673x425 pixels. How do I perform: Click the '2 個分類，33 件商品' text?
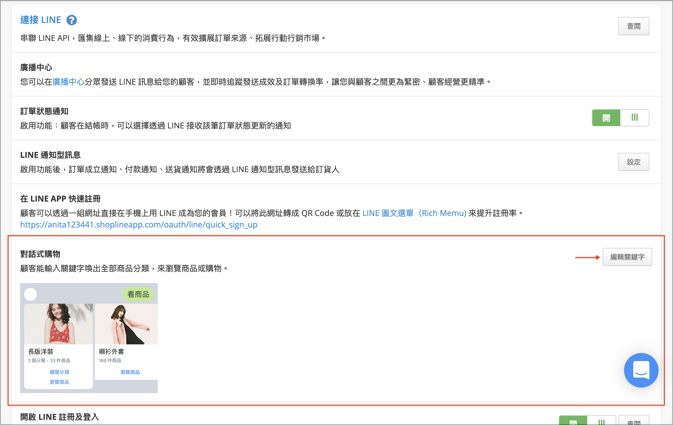point(49,361)
